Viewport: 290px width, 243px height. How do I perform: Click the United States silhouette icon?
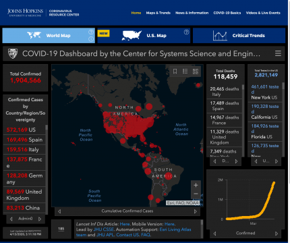pyautogui.click(x=132, y=35)
